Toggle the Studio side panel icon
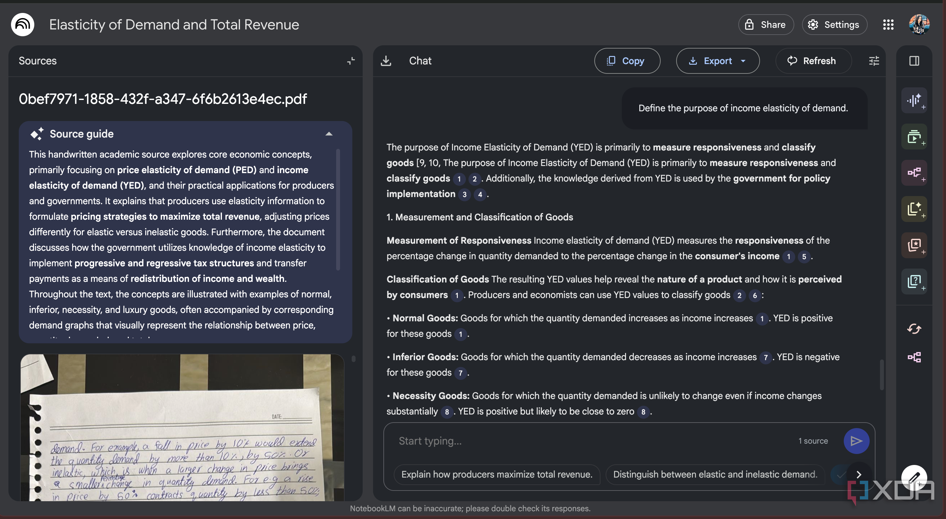Viewport: 946px width, 519px height. pos(914,61)
